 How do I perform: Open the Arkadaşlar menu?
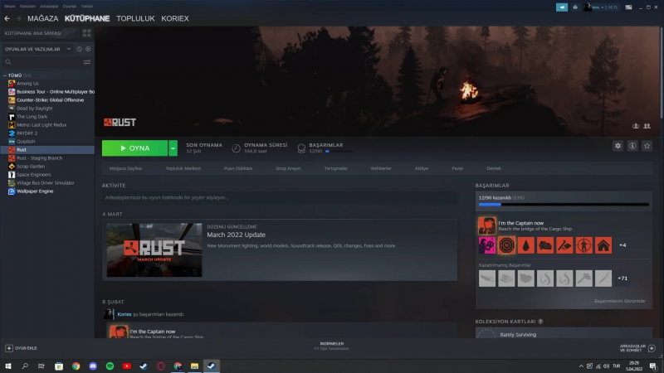(x=49, y=7)
